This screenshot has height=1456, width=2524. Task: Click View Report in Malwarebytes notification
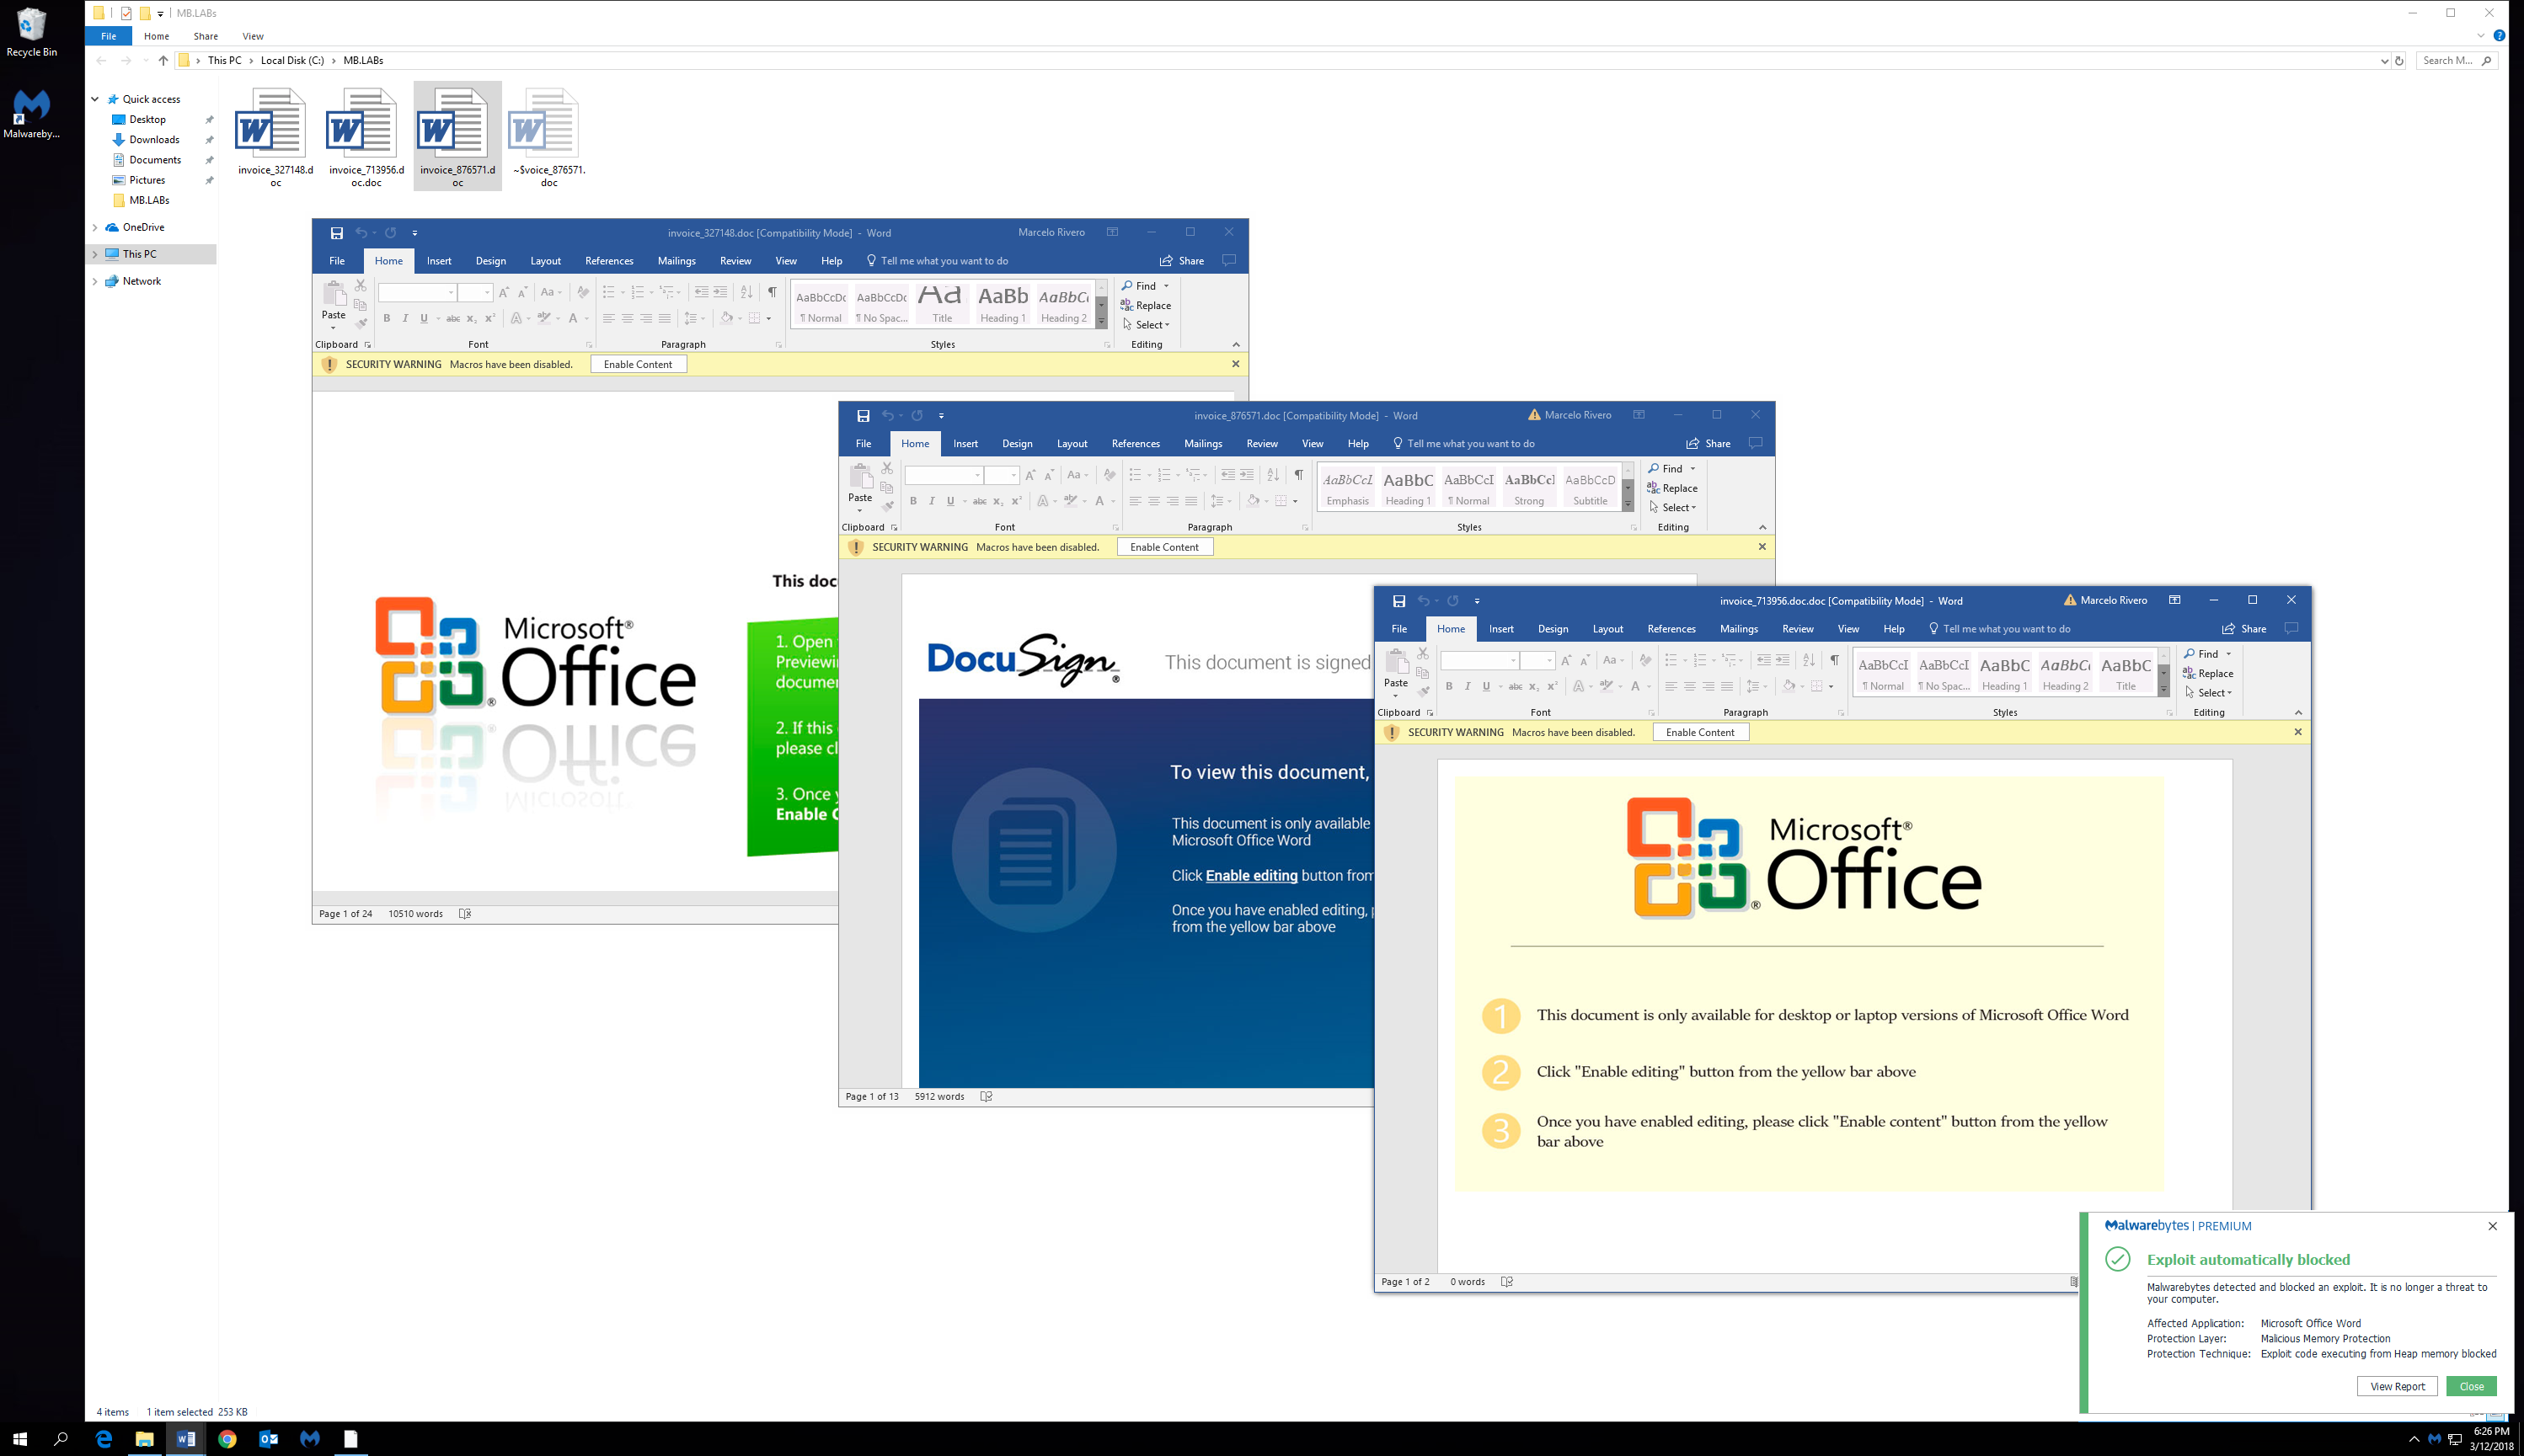2396,1386
